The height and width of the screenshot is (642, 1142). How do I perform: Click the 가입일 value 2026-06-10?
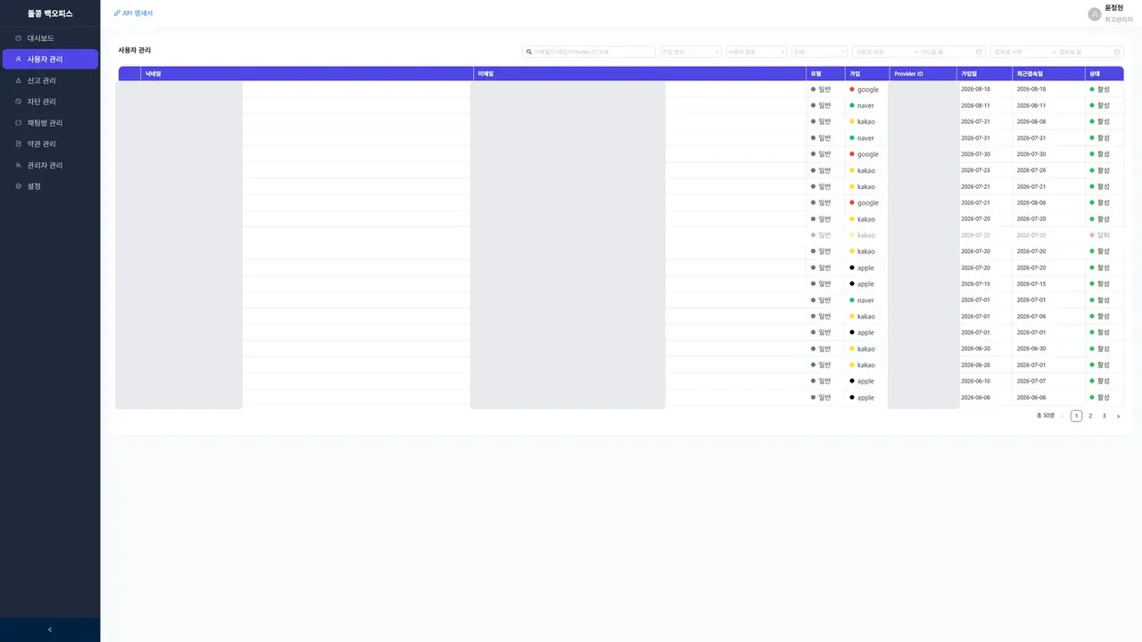click(975, 381)
